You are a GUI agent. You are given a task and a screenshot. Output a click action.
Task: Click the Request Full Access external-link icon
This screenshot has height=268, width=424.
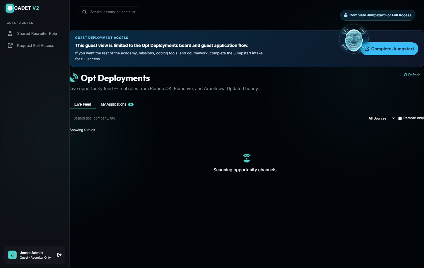click(x=10, y=45)
